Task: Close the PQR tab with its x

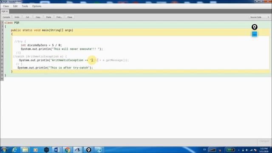Action: coord(7,11)
